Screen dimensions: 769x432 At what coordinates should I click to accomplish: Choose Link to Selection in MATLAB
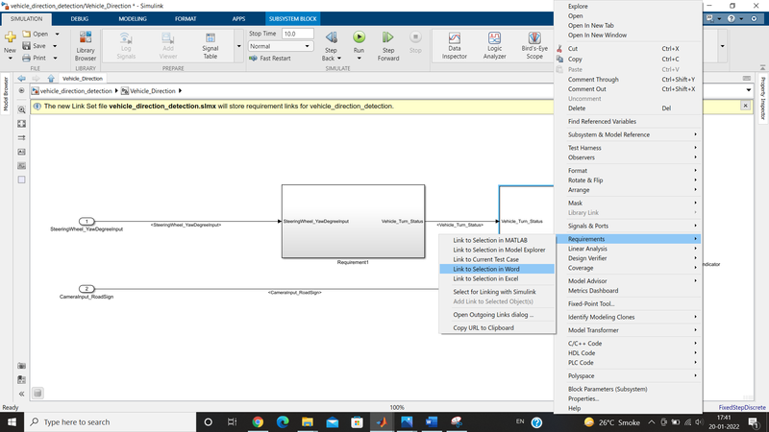(497, 240)
